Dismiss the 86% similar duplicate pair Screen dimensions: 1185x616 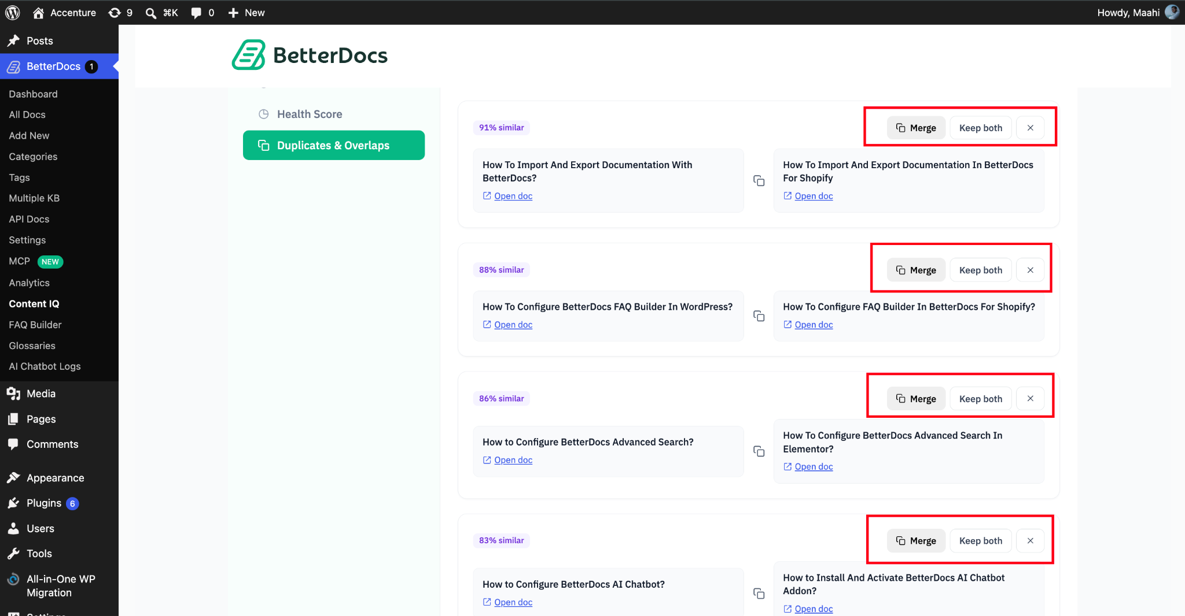(x=1031, y=398)
